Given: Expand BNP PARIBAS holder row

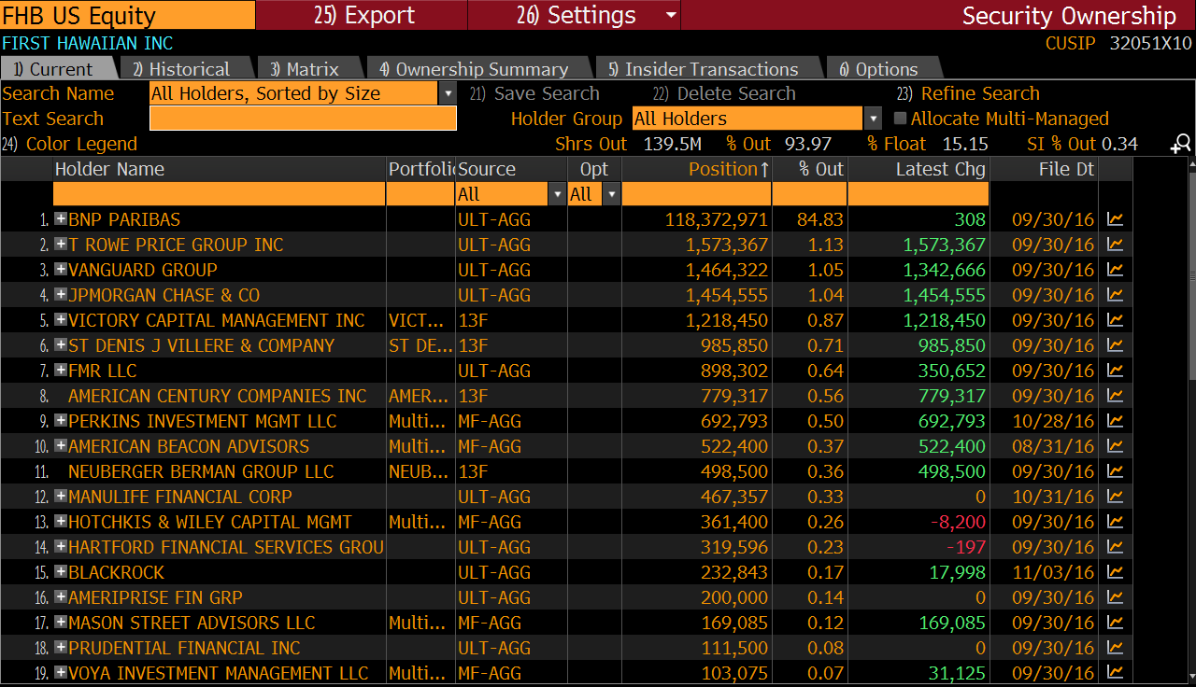Looking at the screenshot, I should 61,218.
